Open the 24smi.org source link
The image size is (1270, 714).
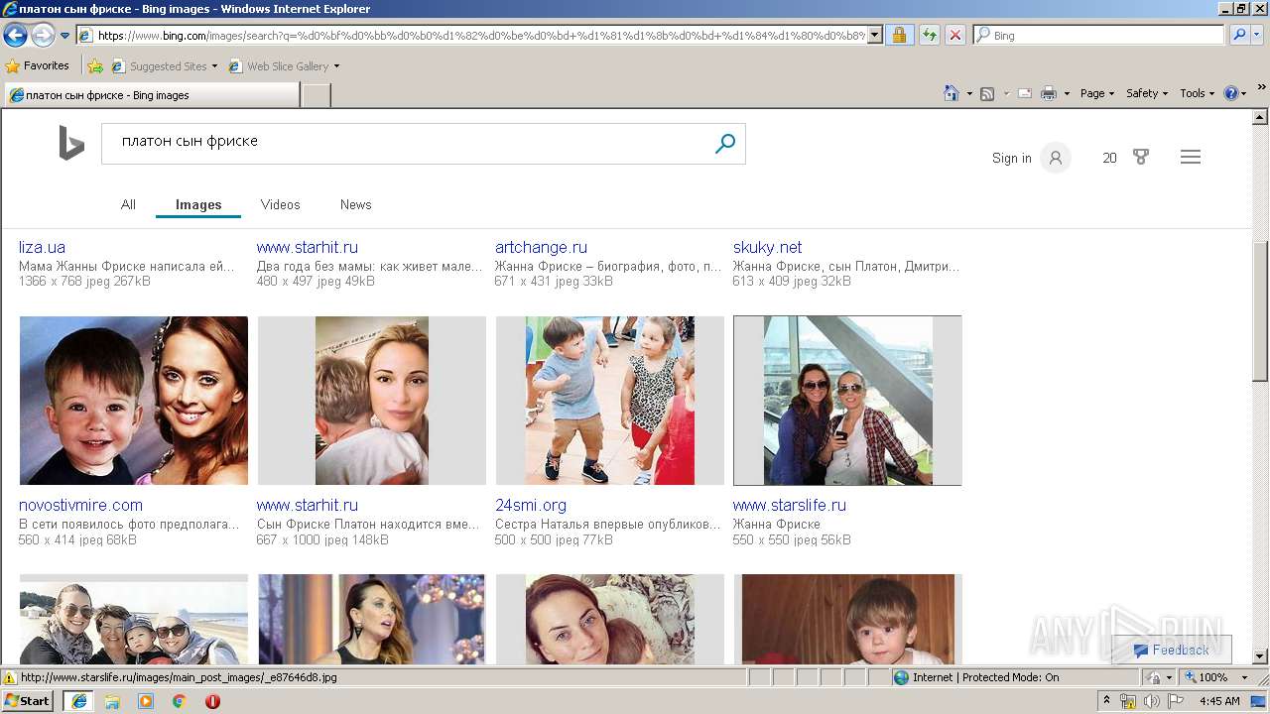click(531, 505)
